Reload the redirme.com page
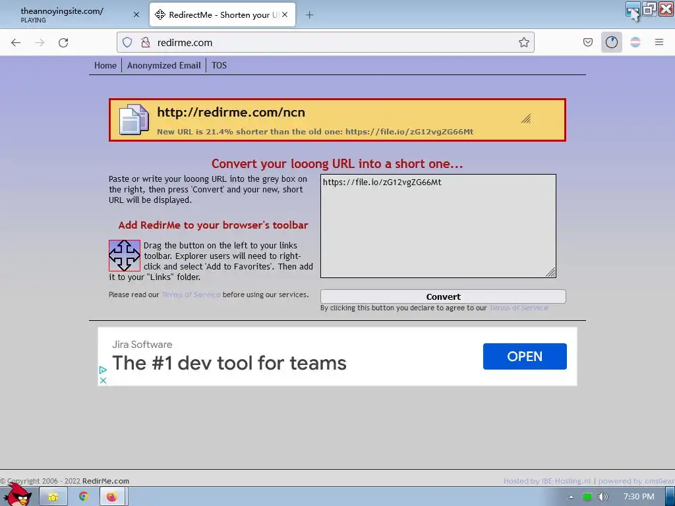This screenshot has height=506, width=675. click(x=63, y=43)
